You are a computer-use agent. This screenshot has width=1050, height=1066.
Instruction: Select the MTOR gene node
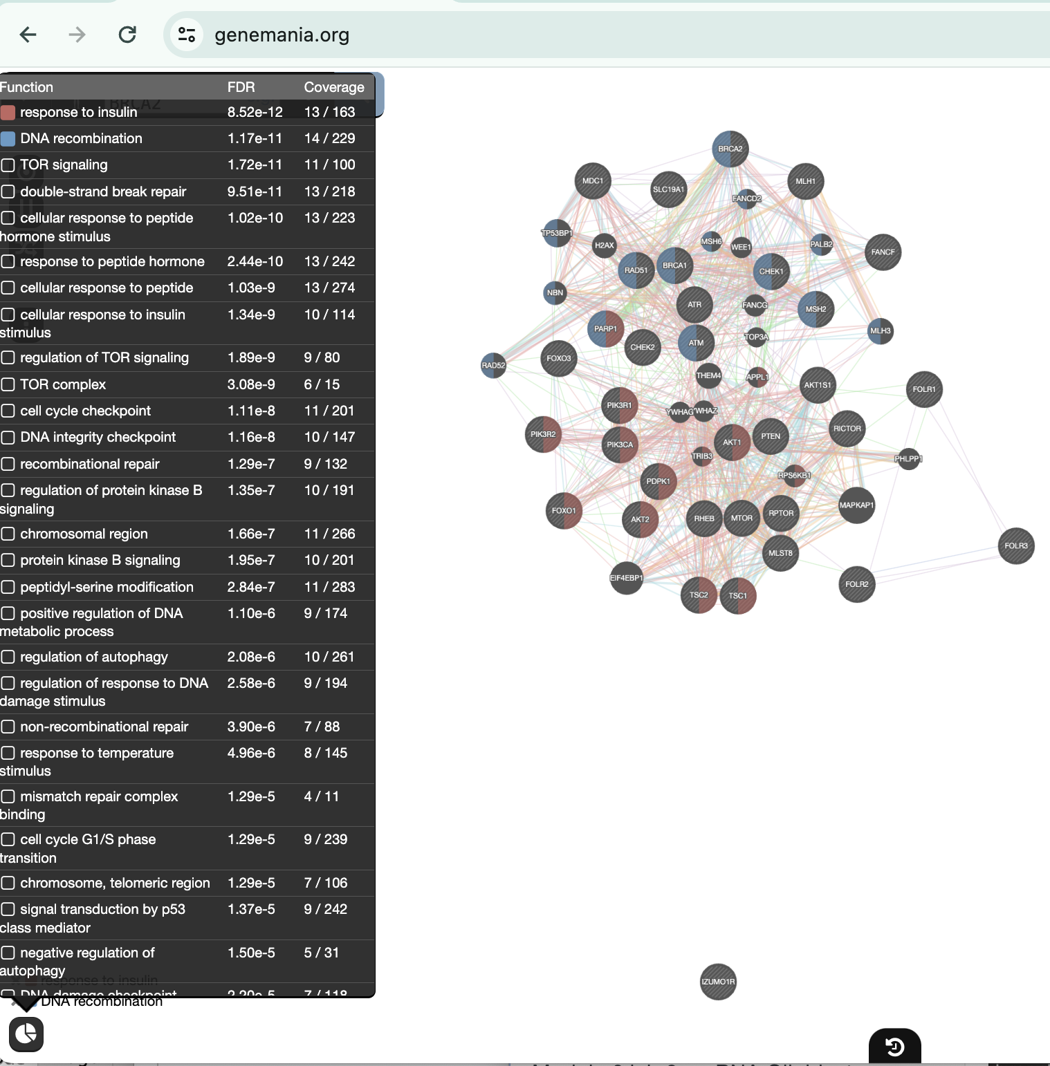(x=742, y=518)
